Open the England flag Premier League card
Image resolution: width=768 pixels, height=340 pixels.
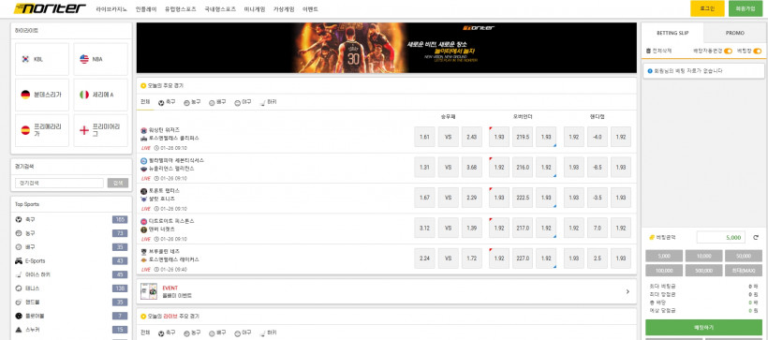tap(100, 130)
